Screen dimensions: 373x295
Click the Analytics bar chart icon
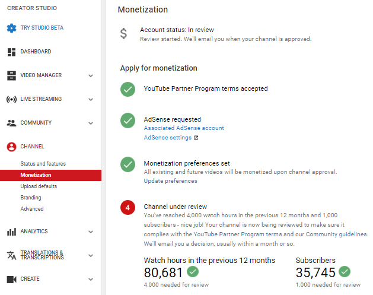pyautogui.click(x=11, y=231)
